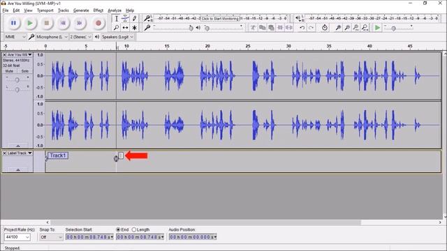Select the Envelope tool

[x=125, y=19]
